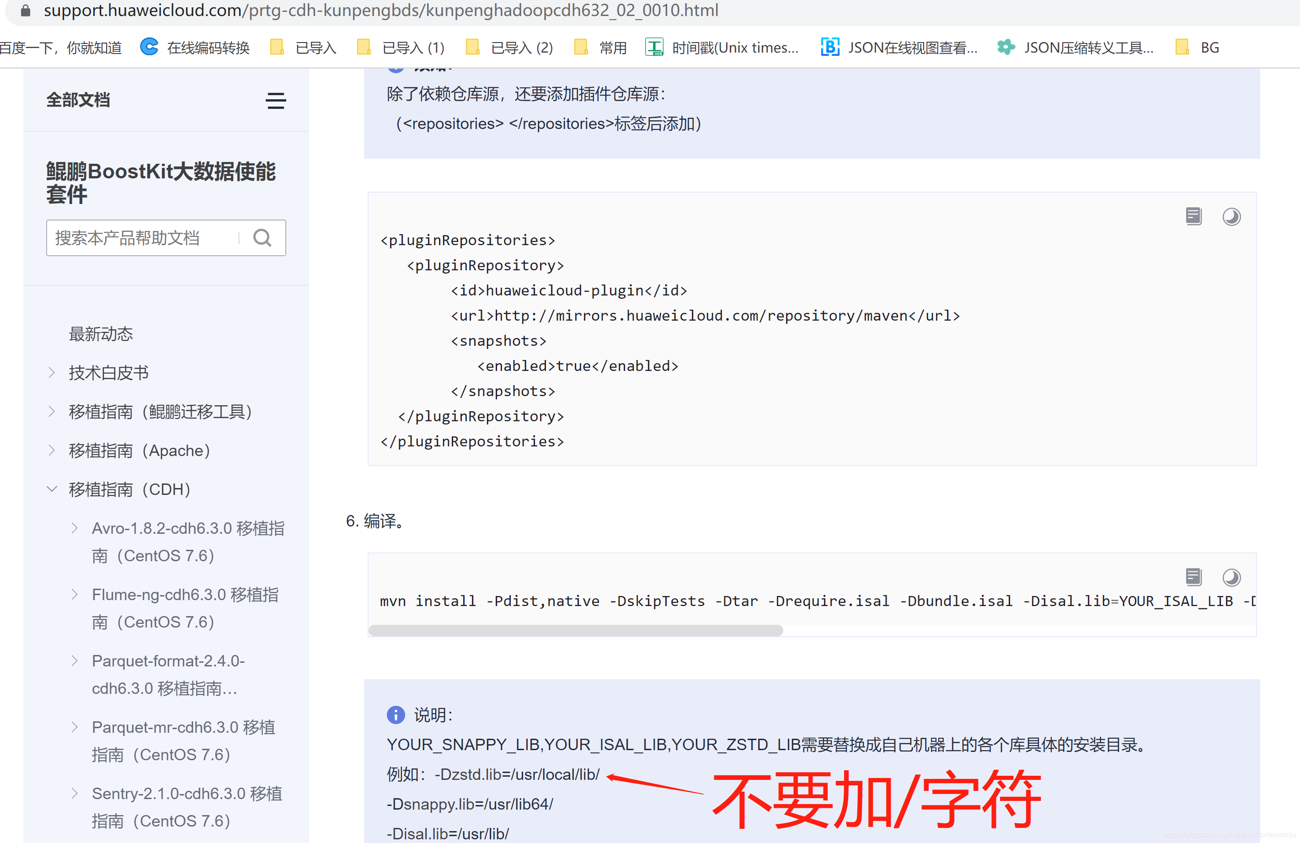Click the 说明 info icon

(396, 714)
